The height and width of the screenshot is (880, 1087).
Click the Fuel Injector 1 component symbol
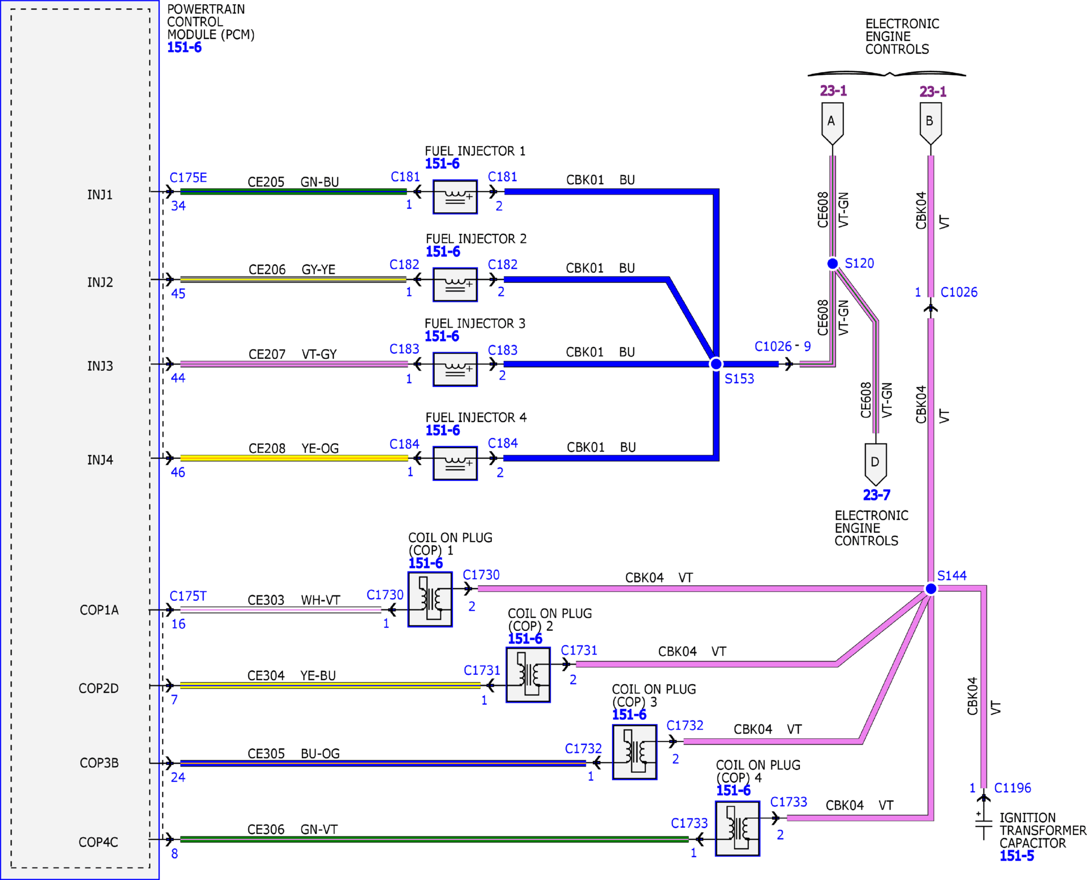455,196
